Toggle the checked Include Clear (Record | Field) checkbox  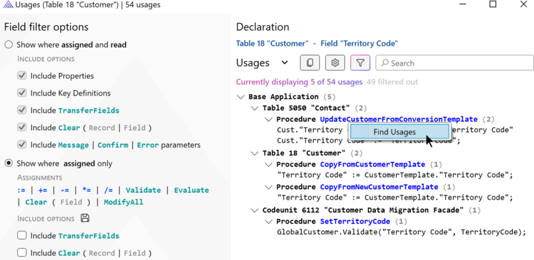coord(22,127)
